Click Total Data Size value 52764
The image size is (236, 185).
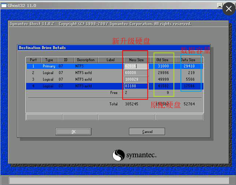point(189,104)
